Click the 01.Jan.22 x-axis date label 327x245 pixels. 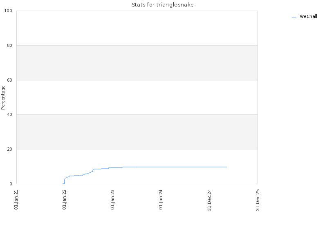[x=65, y=200]
